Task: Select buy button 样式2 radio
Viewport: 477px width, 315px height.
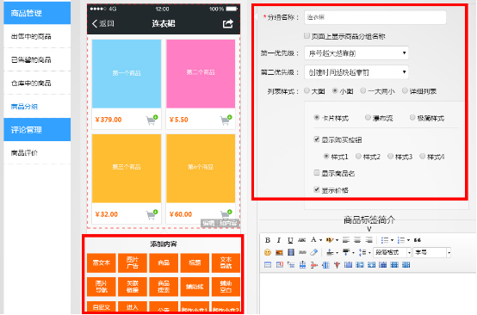Action: click(x=358, y=157)
